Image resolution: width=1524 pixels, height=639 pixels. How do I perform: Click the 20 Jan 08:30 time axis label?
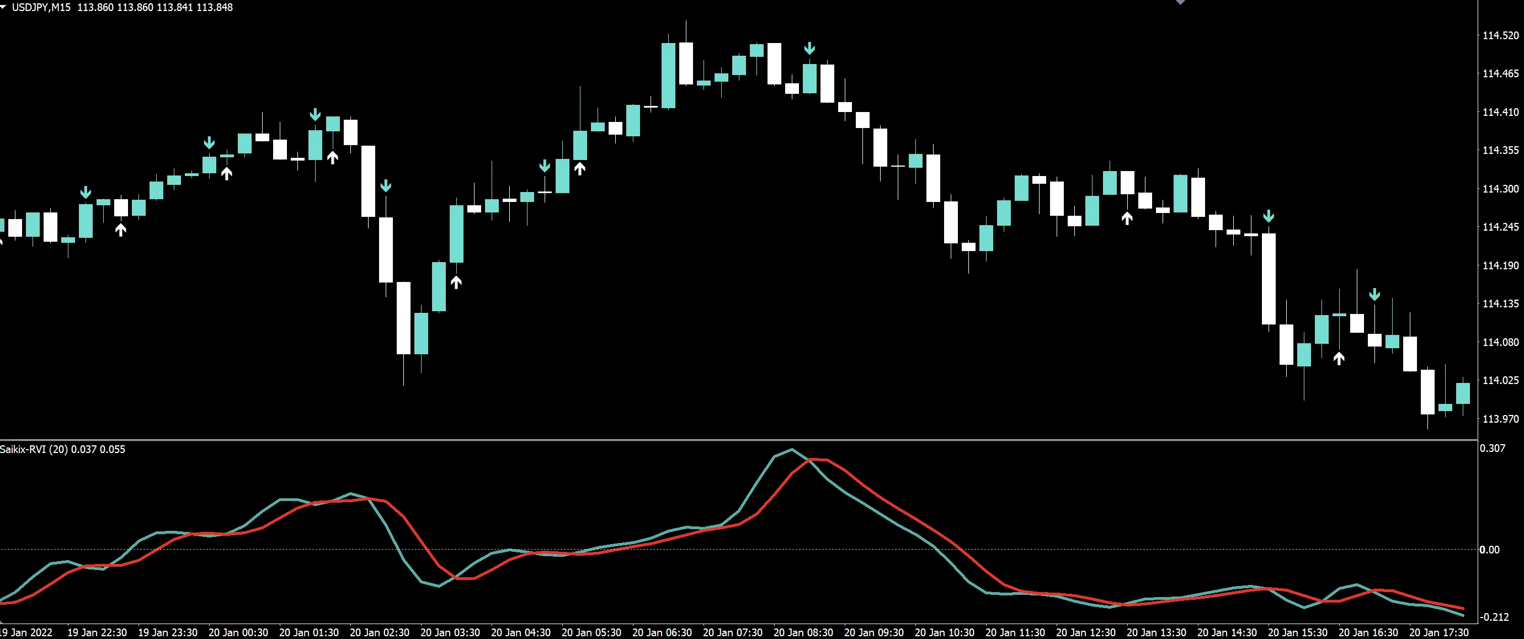(803, 632)
